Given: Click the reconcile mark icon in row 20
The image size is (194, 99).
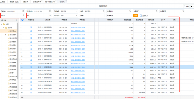Looking at the screenshot, I should (31, 93).
